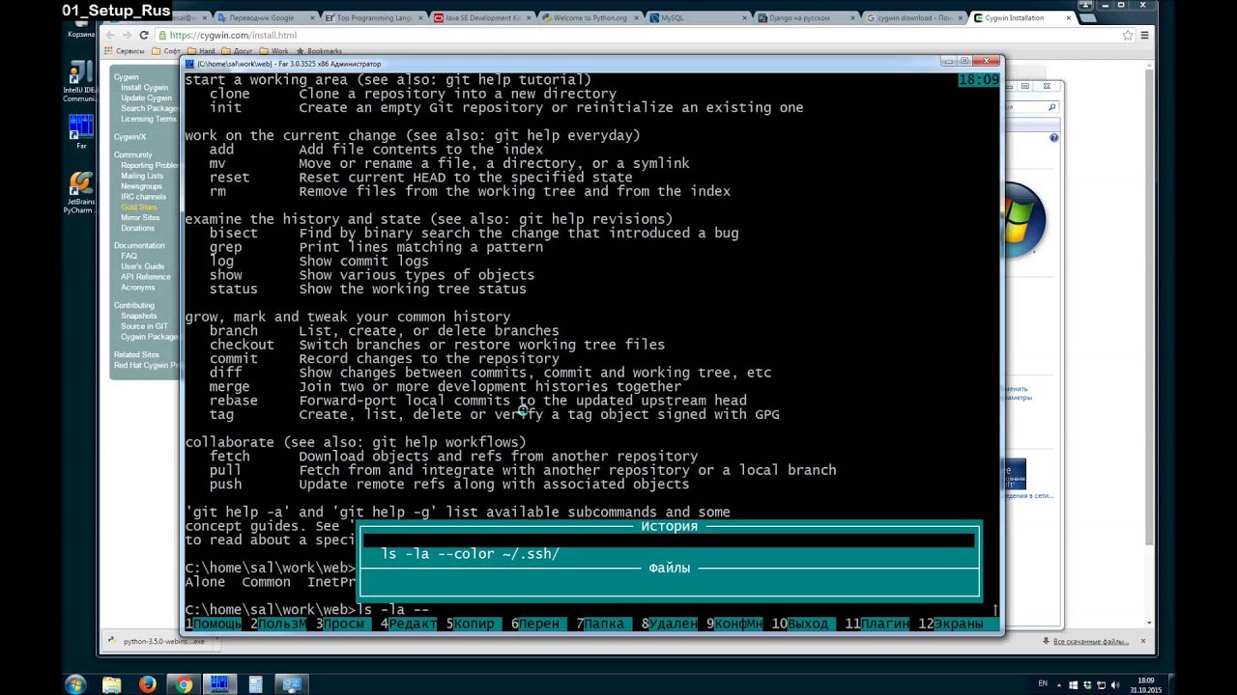Open Firefox from the taskbar

[x=147, y=684]
